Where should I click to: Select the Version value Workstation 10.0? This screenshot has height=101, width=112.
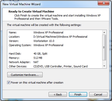point(44,41)
